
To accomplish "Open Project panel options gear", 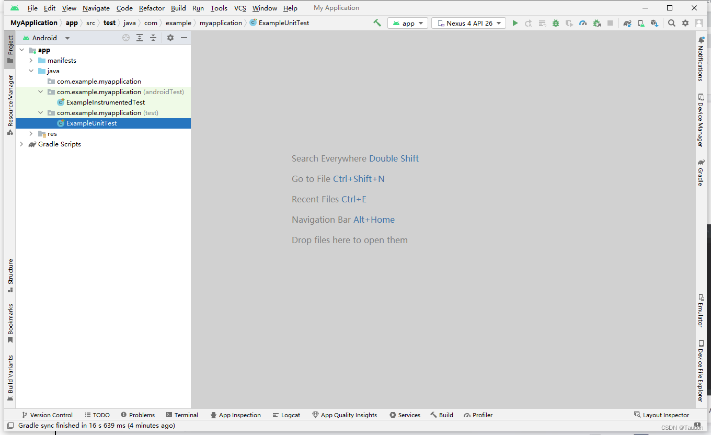I will 170,38.
